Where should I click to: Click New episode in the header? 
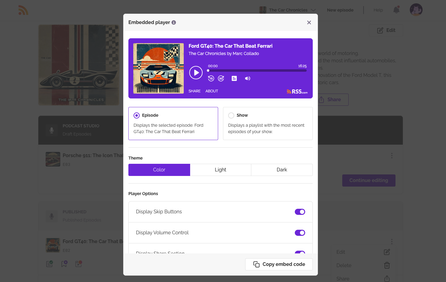(340, 10)
